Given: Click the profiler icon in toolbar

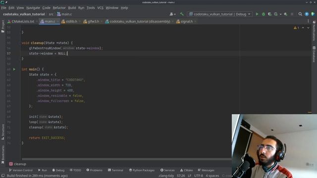Looking at the screenshot, I should point(276,14).
